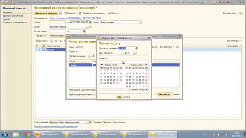Screen dimensions: 246x138
Task: Select May 31 in the Травень calendar
Action: [x=130, y=87]
